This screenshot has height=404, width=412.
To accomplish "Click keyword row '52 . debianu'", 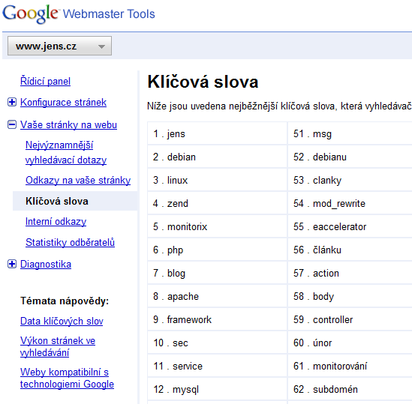I will 350,157.
